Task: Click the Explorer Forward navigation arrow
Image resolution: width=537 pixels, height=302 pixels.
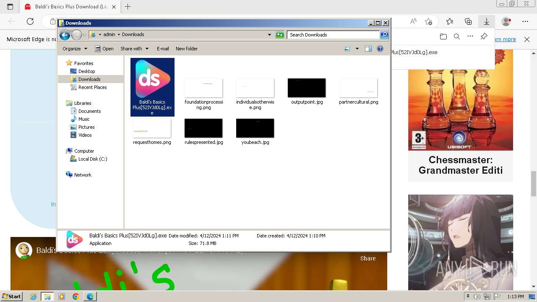Action: point(76,35)
